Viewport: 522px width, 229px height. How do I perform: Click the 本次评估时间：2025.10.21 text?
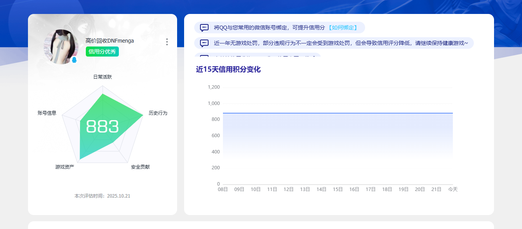point(103,196)
